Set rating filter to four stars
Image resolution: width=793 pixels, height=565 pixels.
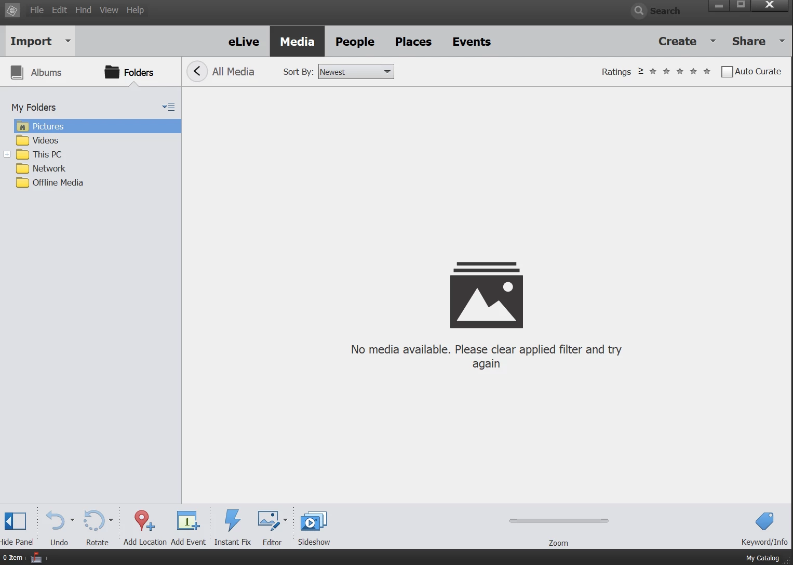click(693, 71)
